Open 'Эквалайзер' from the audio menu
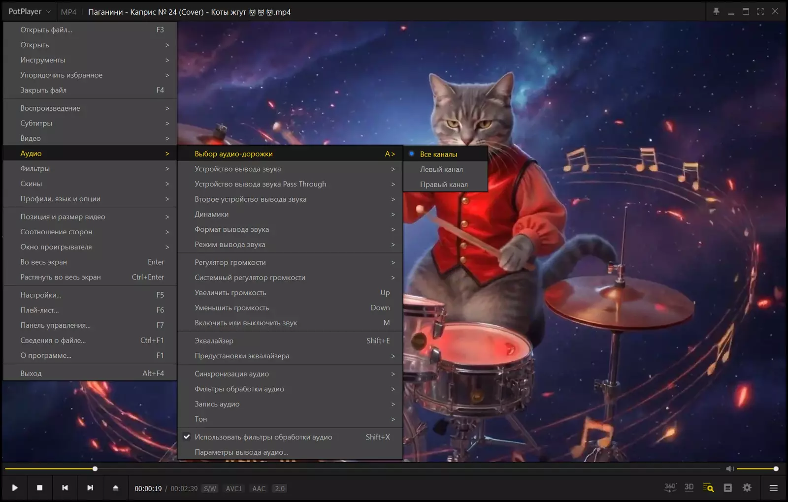This screenshot has height=502, width=788. [290, 341]
